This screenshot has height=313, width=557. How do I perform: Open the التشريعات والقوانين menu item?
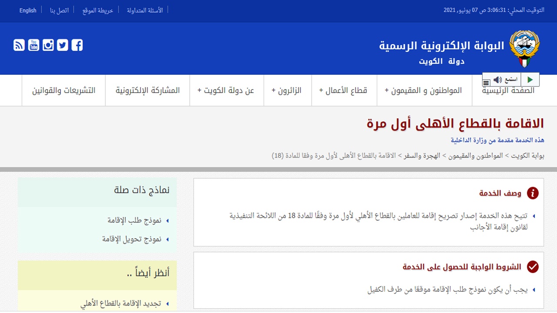click(63, 90)
